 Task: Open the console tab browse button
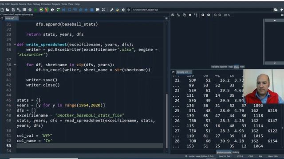(x=173, y=72)
